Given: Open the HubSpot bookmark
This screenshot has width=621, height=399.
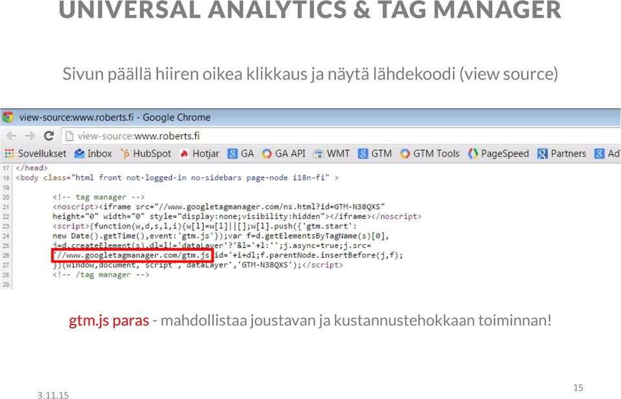Looking at the screenshot, I should [146, 154].
